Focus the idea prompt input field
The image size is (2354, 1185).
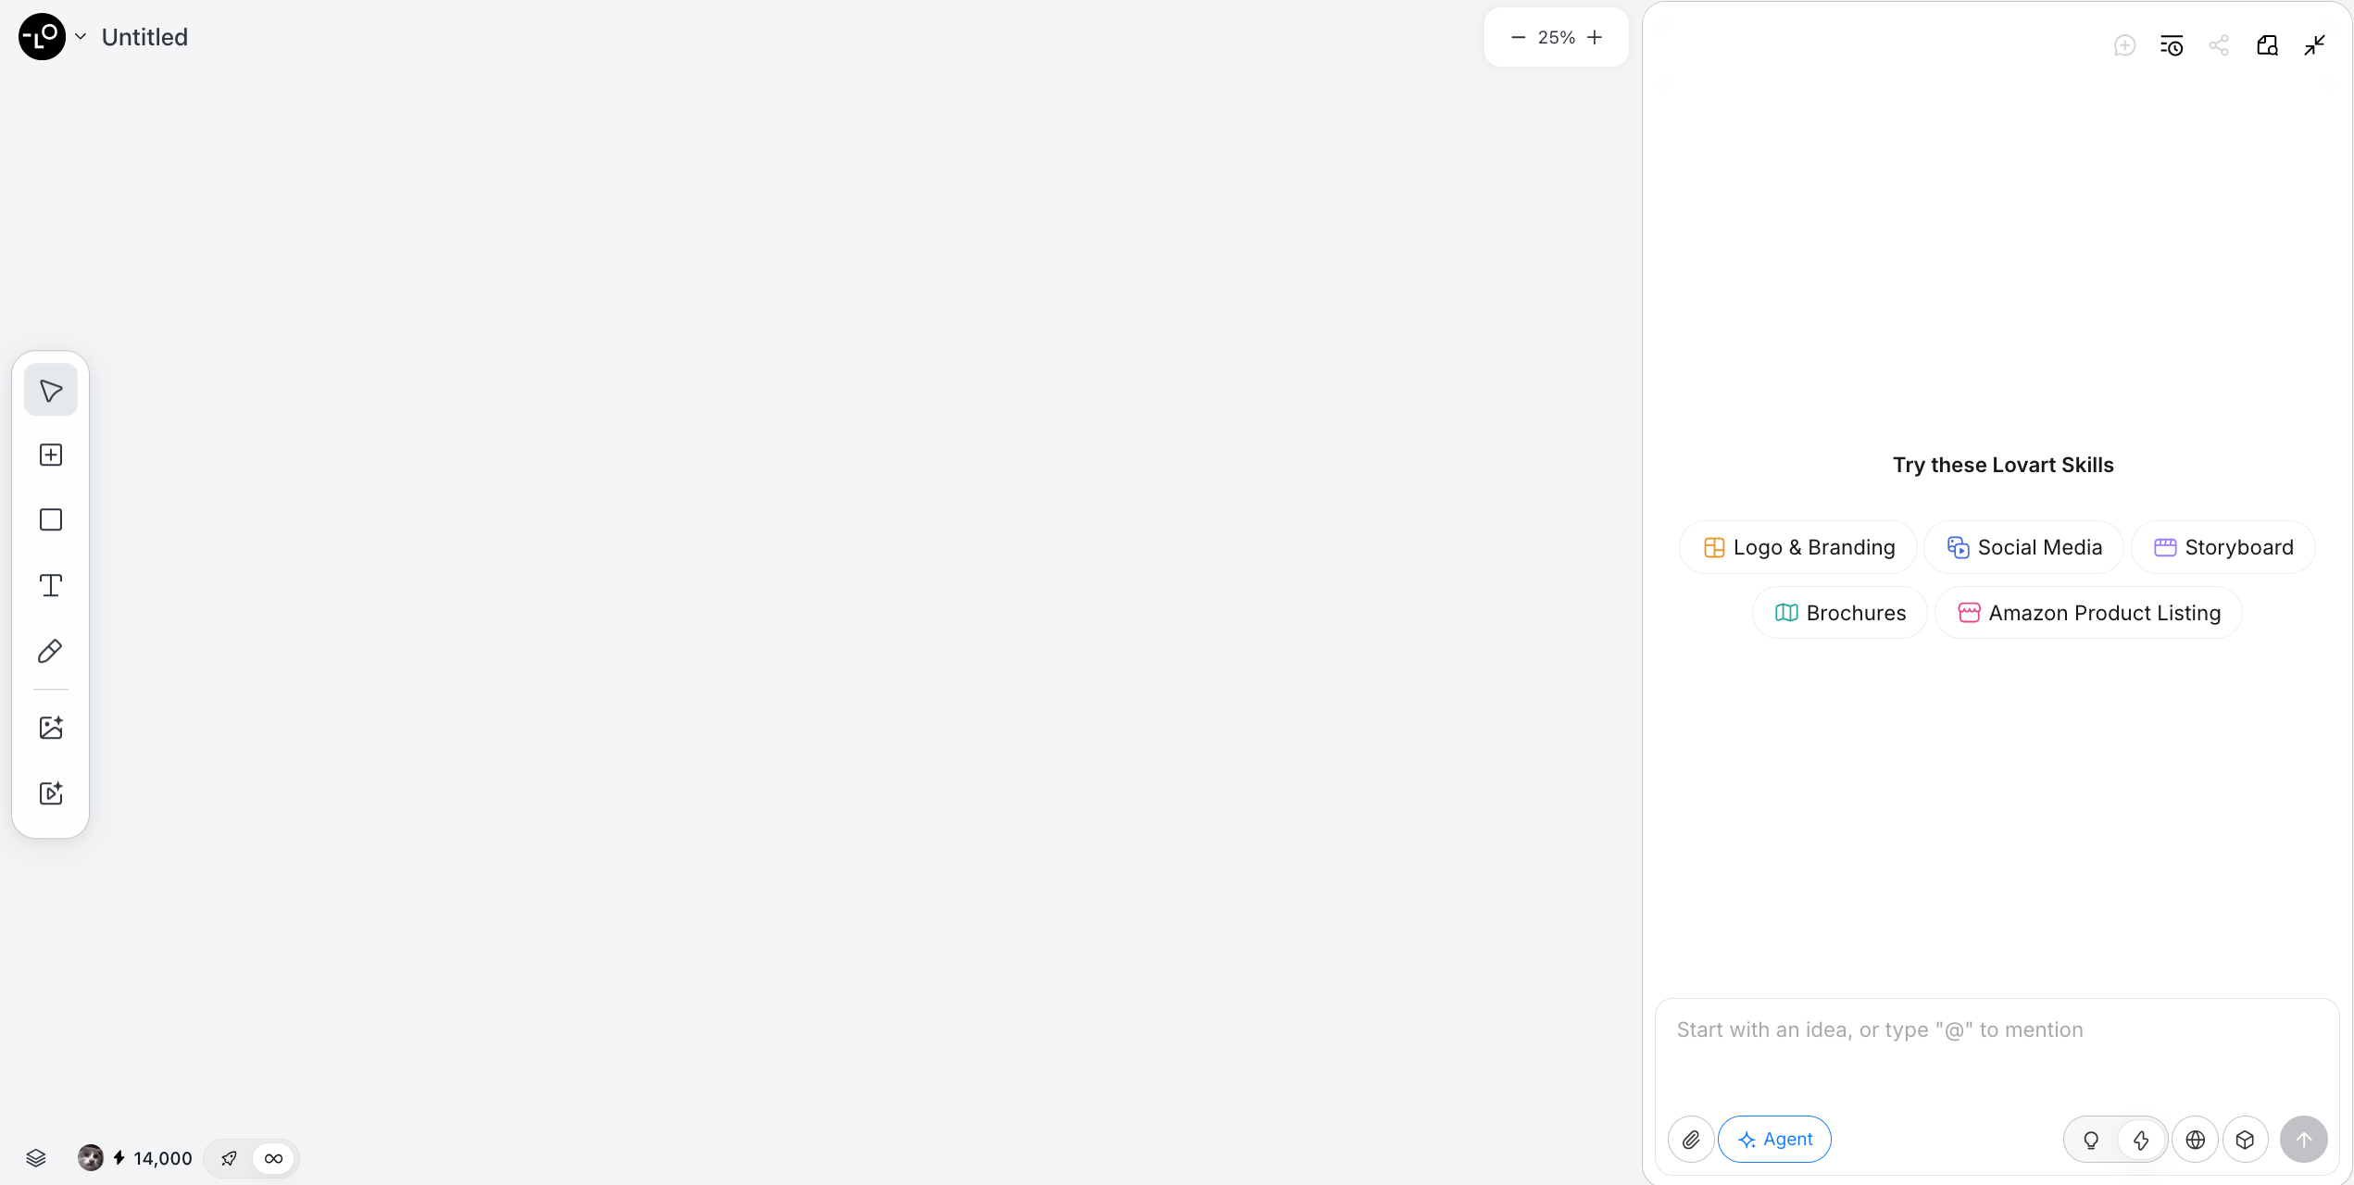(x=1997, y=1055)
